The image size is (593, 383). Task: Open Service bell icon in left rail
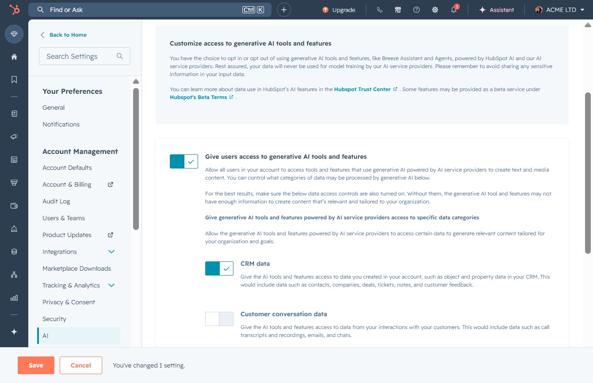[14, 229]
